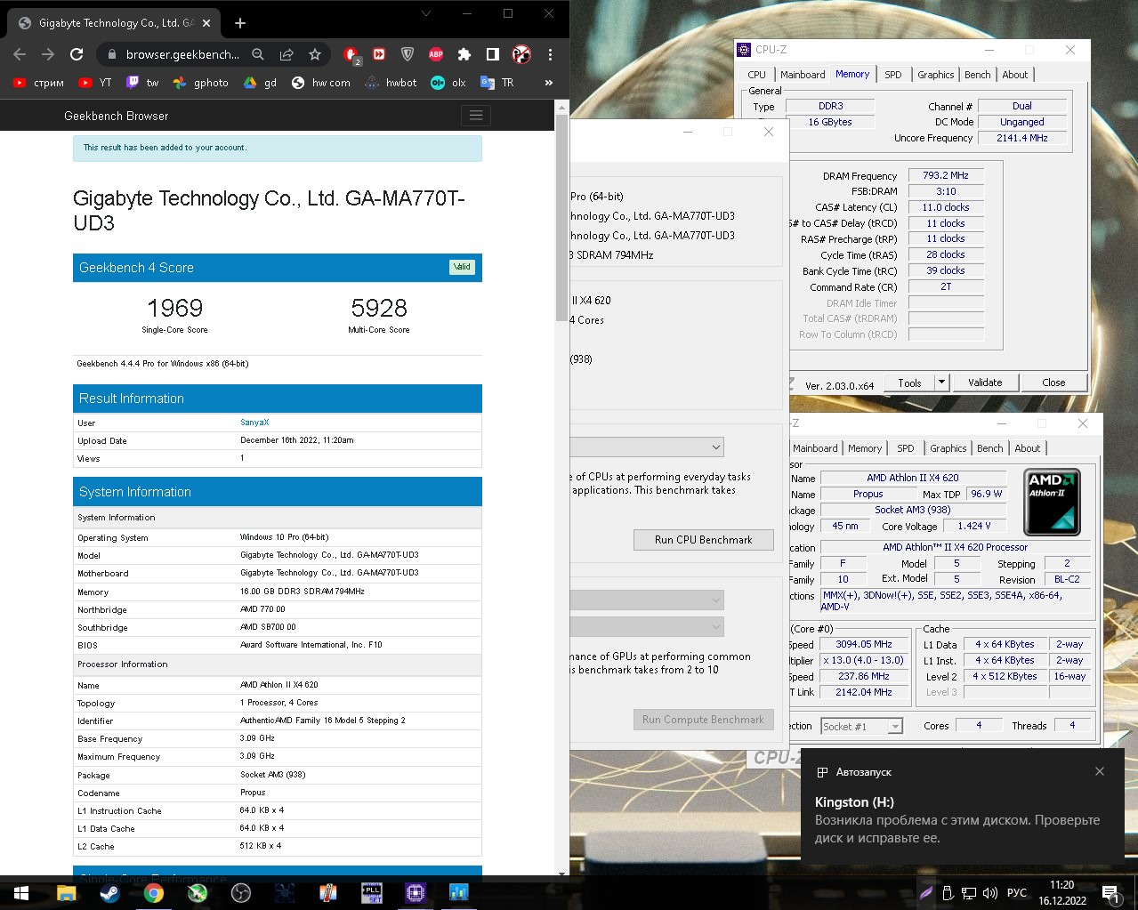Switch to Memory tab in lower CPU-Z window

point(865,448)
